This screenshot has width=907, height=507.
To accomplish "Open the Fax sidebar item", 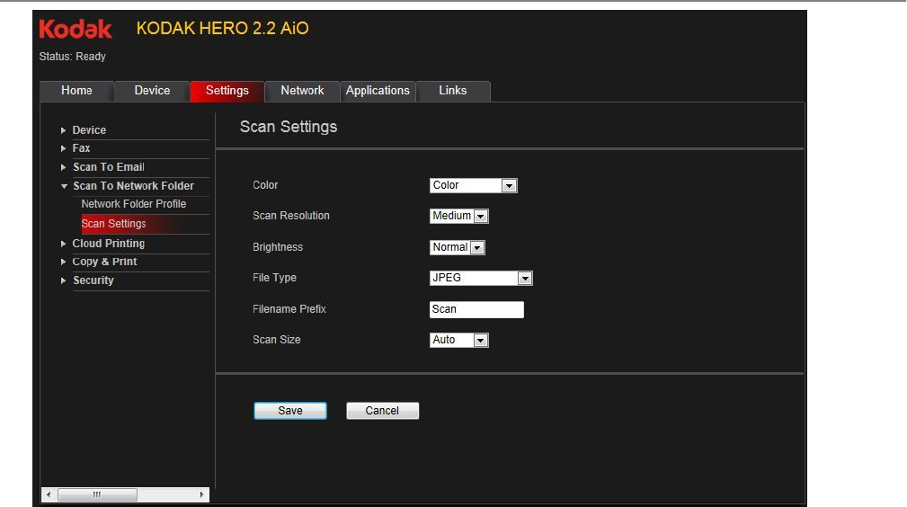I will pyautogui.click(x=81, y=148).
